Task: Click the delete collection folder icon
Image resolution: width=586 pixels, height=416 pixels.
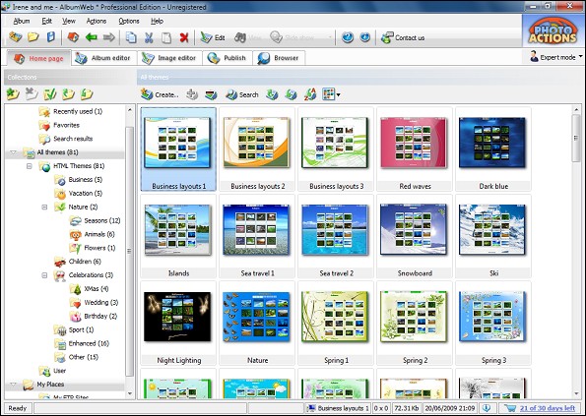Action: (32, 94)
